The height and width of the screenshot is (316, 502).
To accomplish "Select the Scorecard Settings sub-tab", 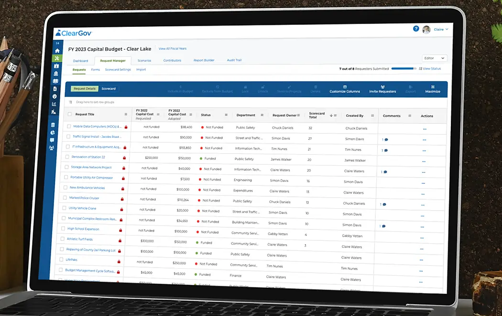I will pyautogui.click(x=118, y=69).
